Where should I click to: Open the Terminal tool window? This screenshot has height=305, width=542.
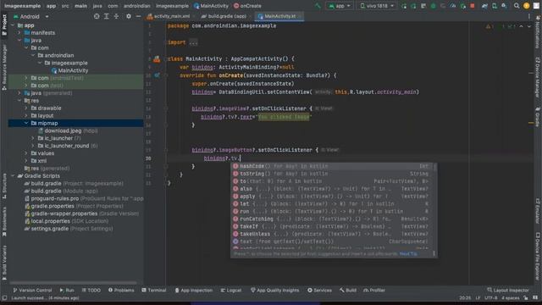pyautogui.click(x=154, y=290)
